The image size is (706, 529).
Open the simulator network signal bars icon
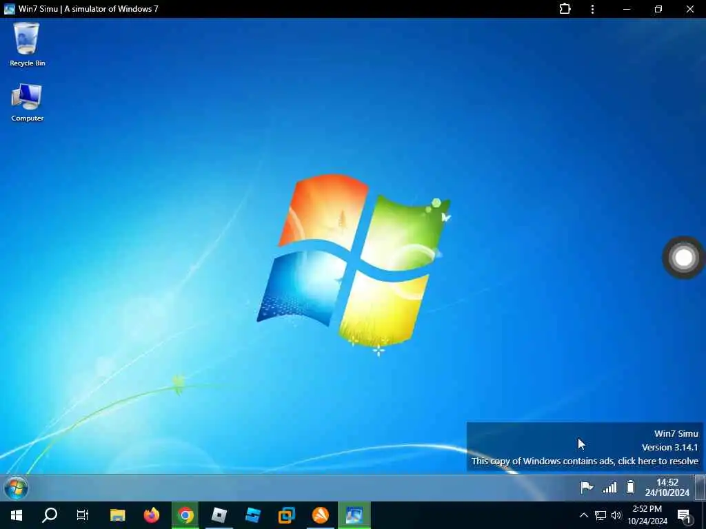coord(609,487)
